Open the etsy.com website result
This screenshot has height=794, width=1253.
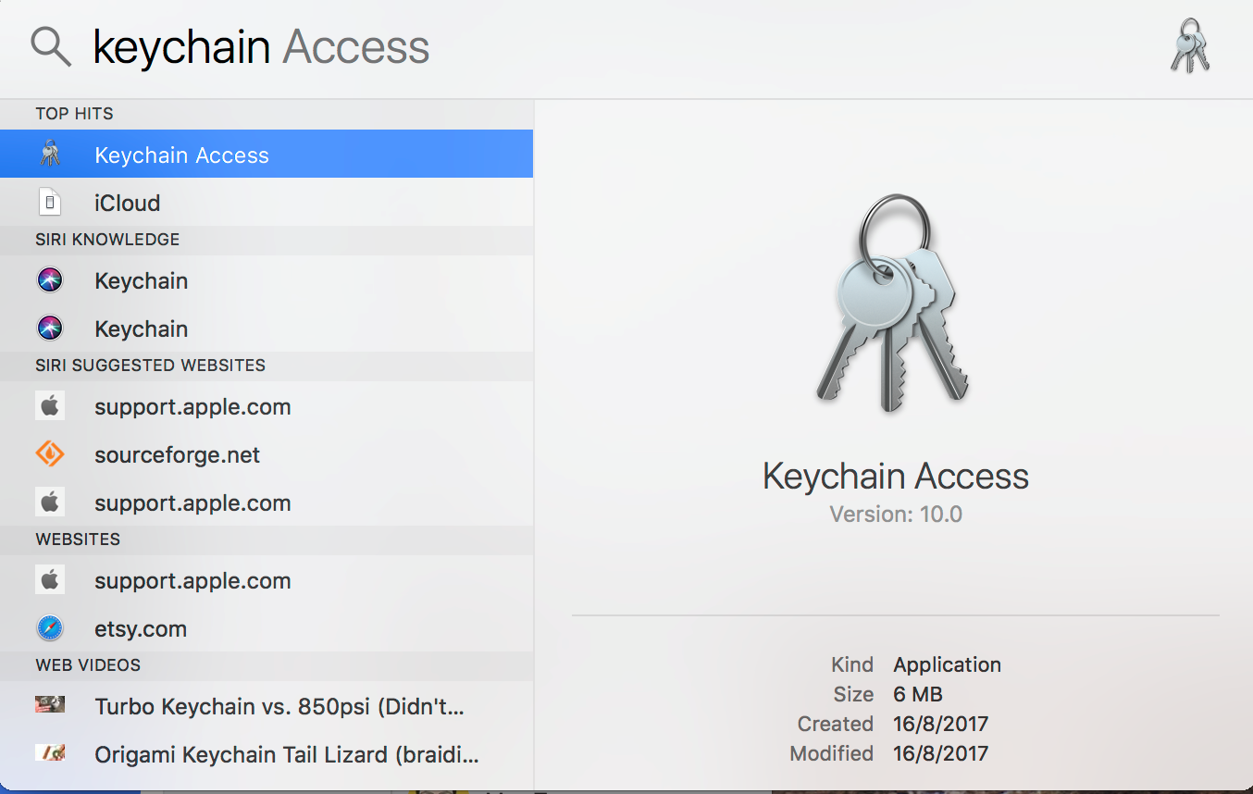point(141,629)
